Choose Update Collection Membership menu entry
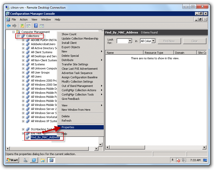Screen dimensions: 214x170 [80, 39]
